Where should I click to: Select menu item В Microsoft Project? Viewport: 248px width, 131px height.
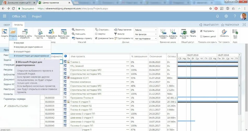30,52
